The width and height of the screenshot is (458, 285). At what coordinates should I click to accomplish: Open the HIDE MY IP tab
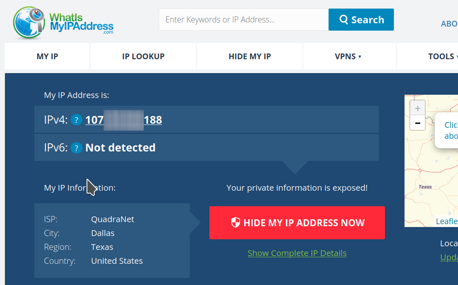[249, 56]
